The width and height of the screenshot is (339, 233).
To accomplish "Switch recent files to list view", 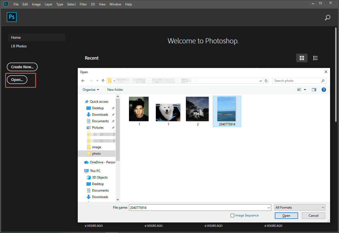I will pos(315,58).
